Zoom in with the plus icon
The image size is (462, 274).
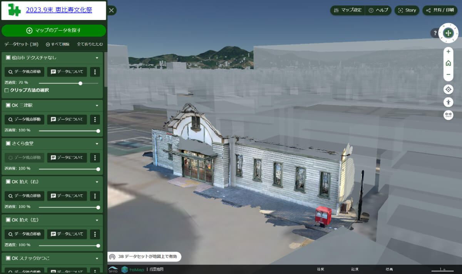click(x=448, y=51)
